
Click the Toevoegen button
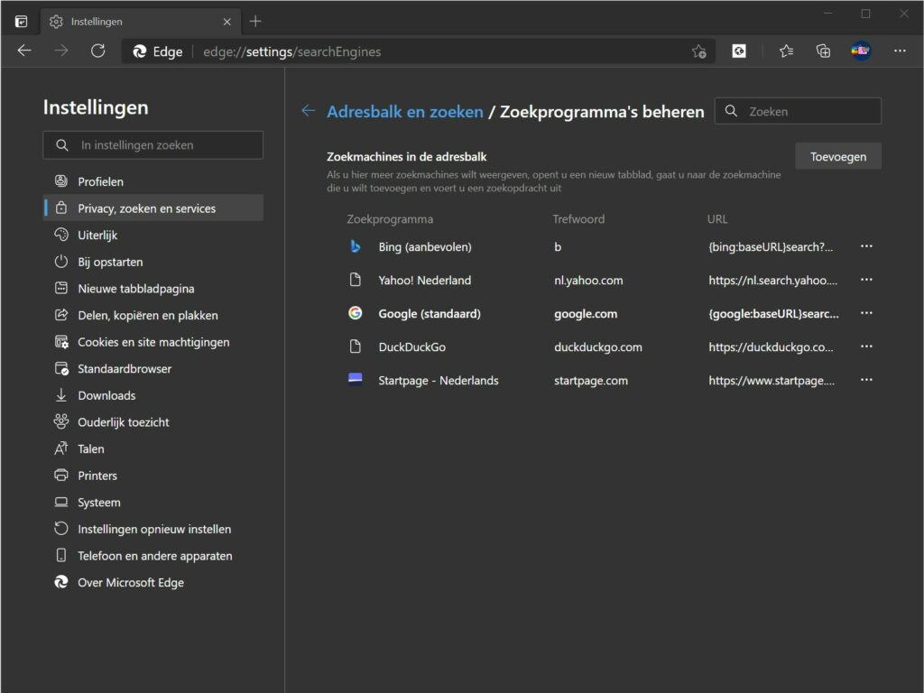click(x=838, y=156)
